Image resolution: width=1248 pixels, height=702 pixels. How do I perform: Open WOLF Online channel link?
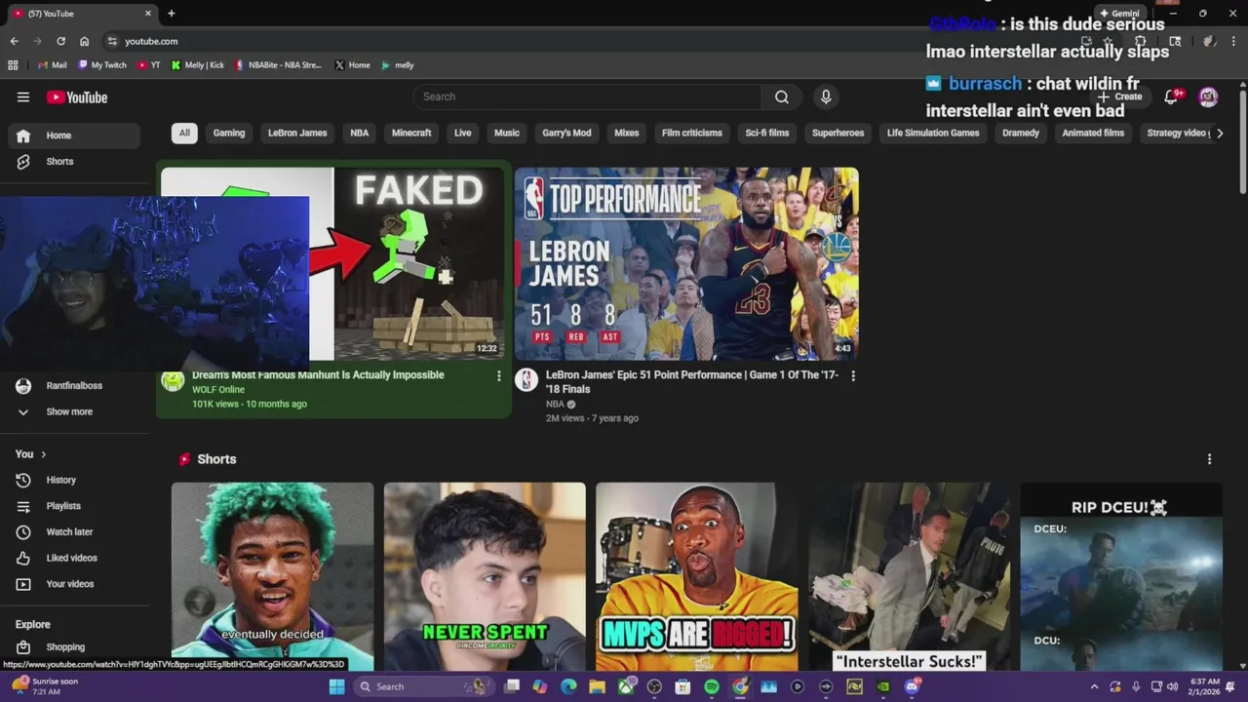(218, 390)
